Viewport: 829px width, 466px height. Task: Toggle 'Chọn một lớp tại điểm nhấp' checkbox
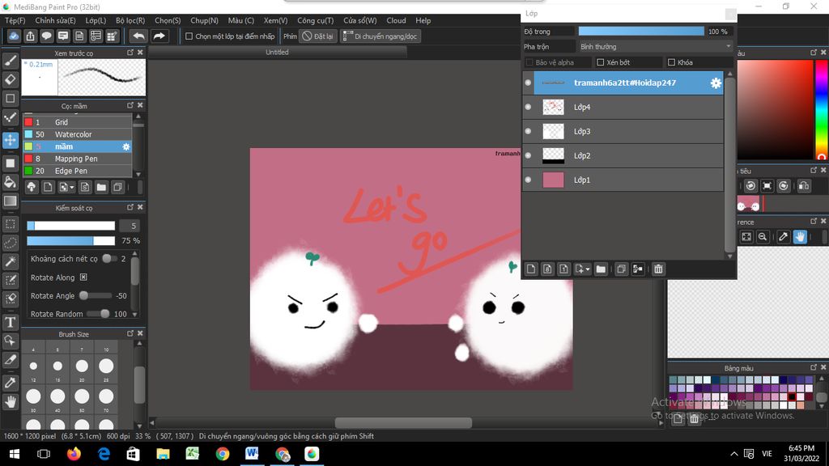[189, 36]
